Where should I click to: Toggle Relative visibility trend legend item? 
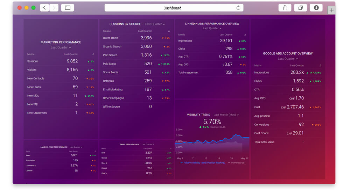pyautogui.click(x=203, y=163)
